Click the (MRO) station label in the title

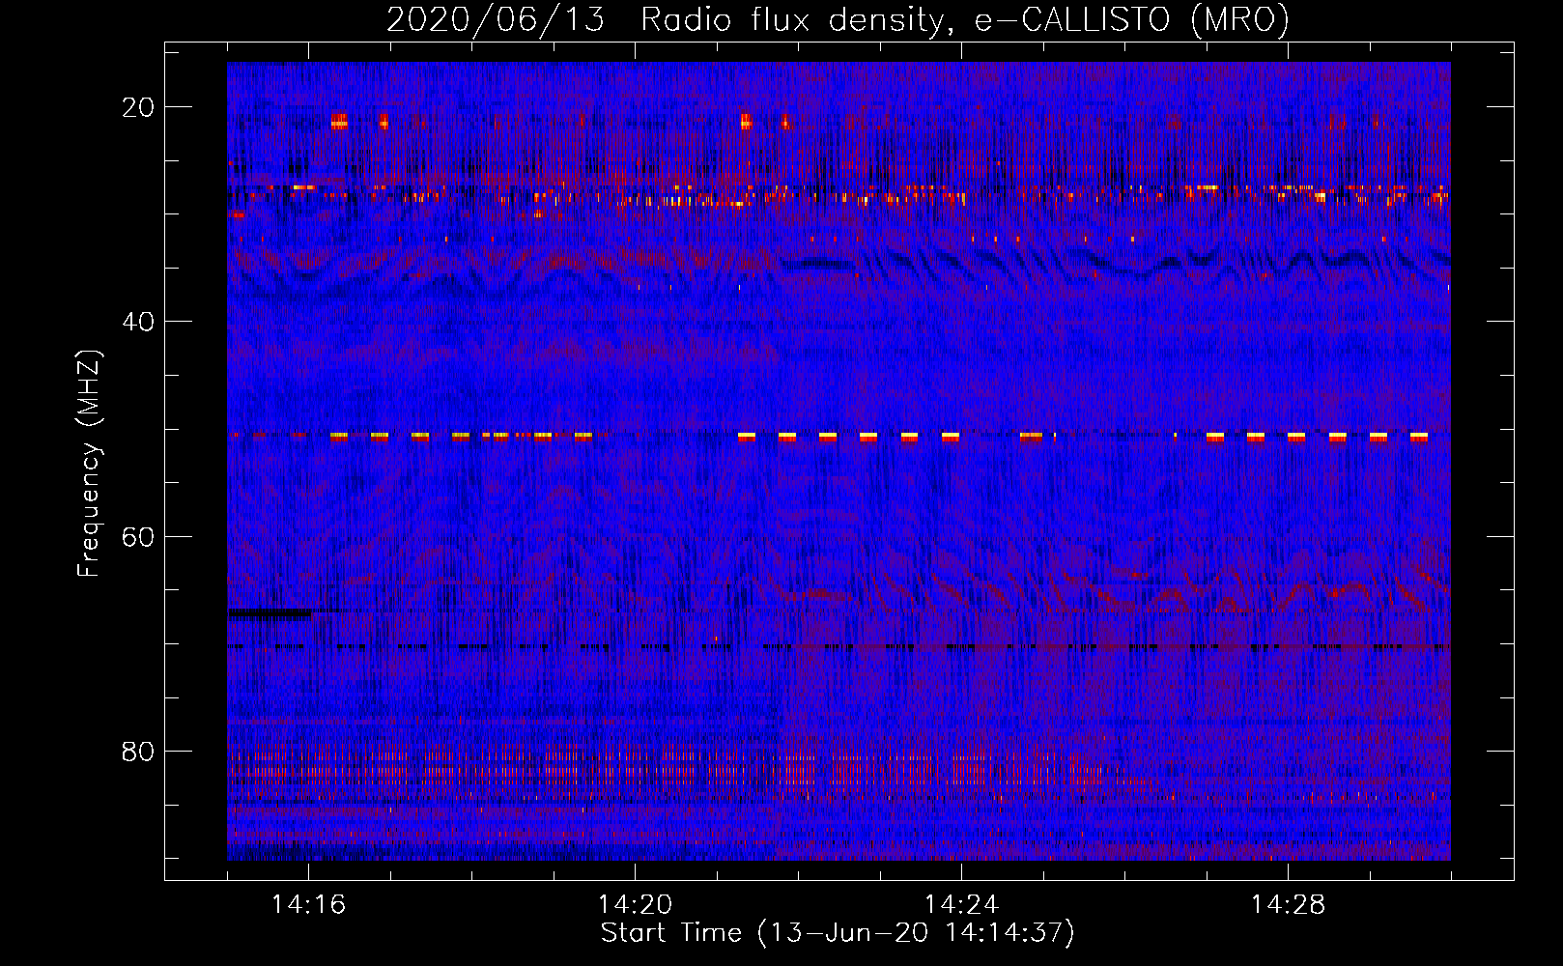(x=1239, y=20)
